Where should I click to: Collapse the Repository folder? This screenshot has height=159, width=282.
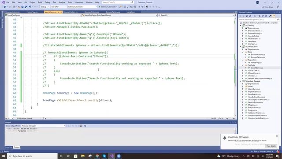click(243, 60)
